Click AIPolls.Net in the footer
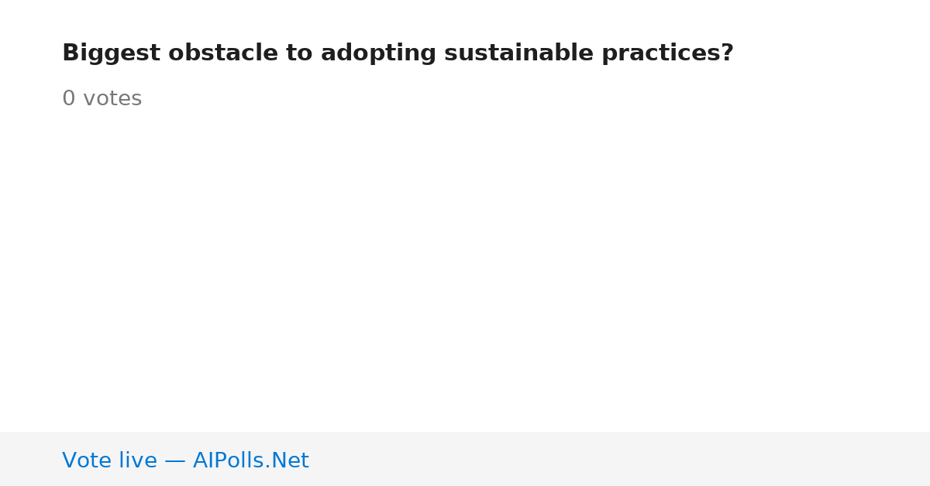This screenshot has height=486, width=930. (x=250, y=460)
